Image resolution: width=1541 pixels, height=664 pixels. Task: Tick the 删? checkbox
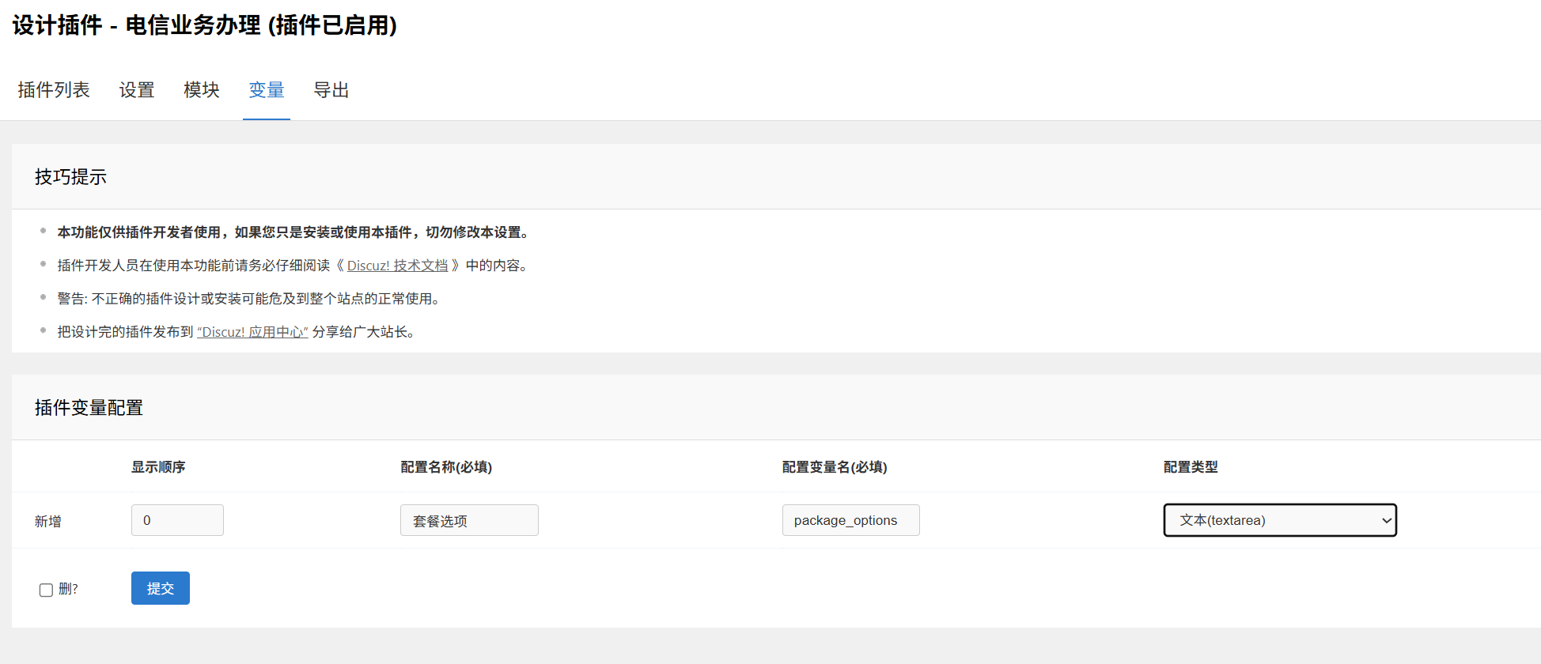(x=46, y=590)
